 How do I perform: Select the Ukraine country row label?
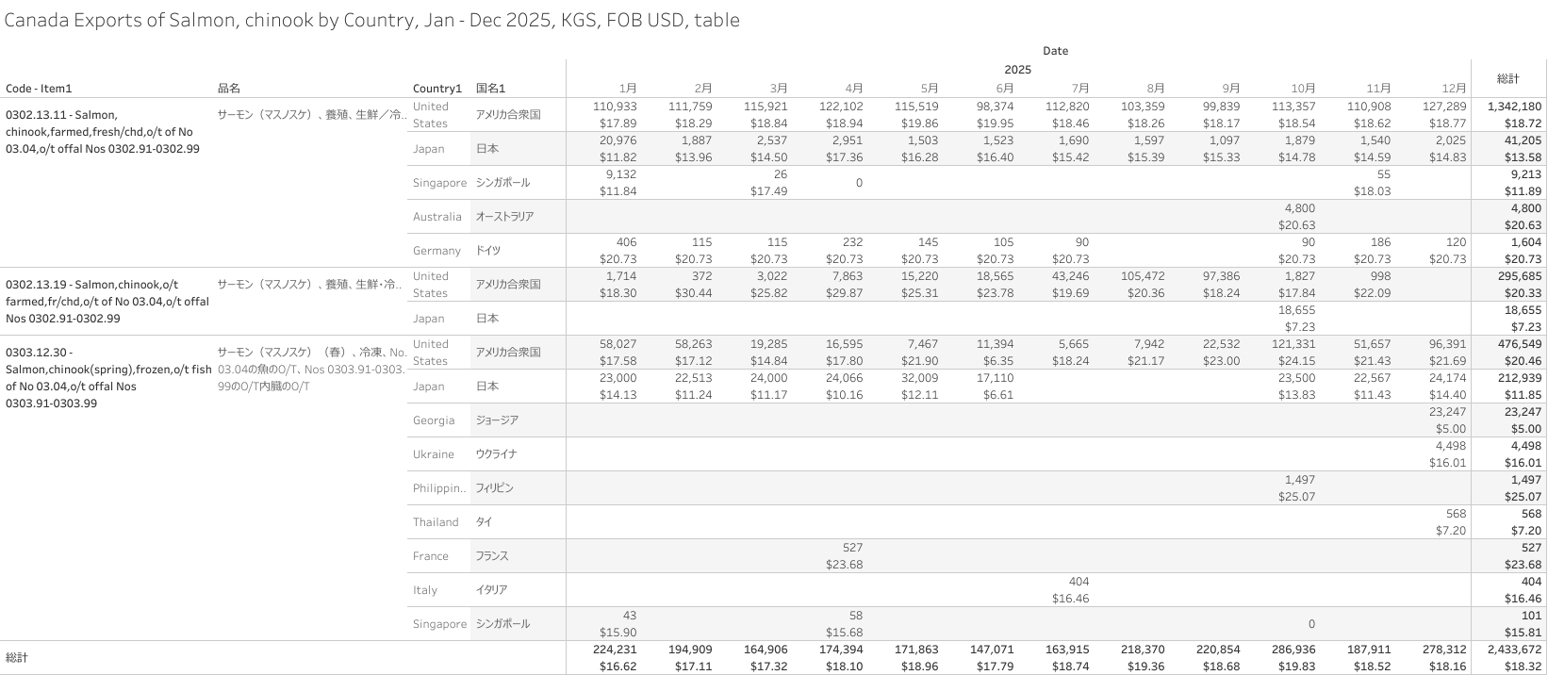[x=433, y=454]
